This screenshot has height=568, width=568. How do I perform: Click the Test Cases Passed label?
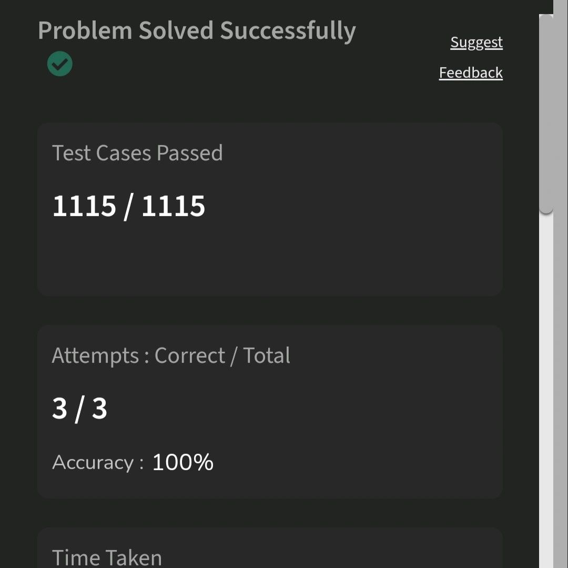pyautogui.click(x=137, y=153)
